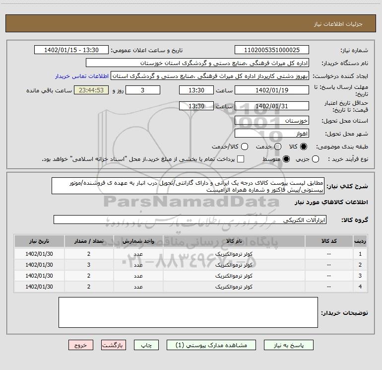
Task: Open the اطلاعات تماس خریدار link
Action: [x=82, y=76]
